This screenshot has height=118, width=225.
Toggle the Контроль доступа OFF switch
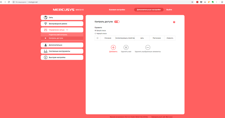point(117,22)
